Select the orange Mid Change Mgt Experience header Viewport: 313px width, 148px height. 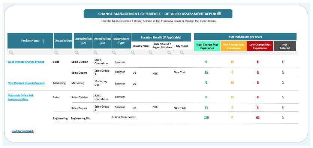coord(234,46)
